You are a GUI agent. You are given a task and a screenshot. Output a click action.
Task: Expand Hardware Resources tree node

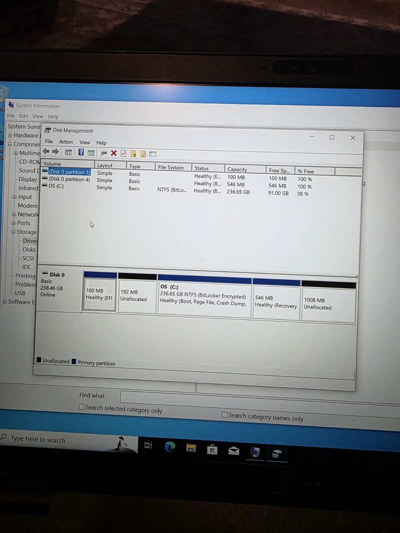10,135
